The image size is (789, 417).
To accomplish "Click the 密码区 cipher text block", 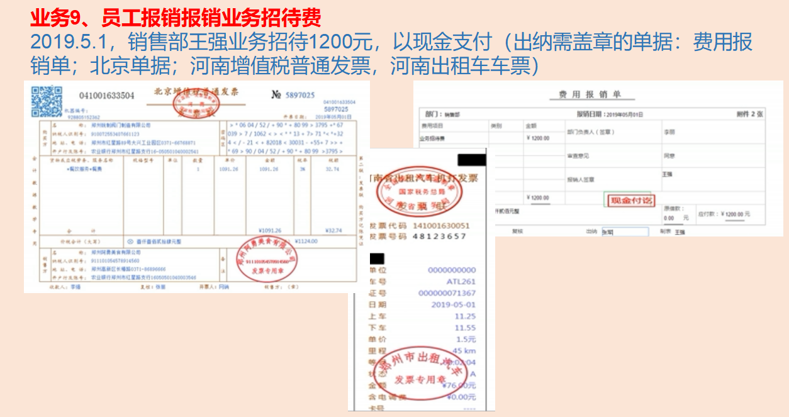I will (x=286, y=138).
